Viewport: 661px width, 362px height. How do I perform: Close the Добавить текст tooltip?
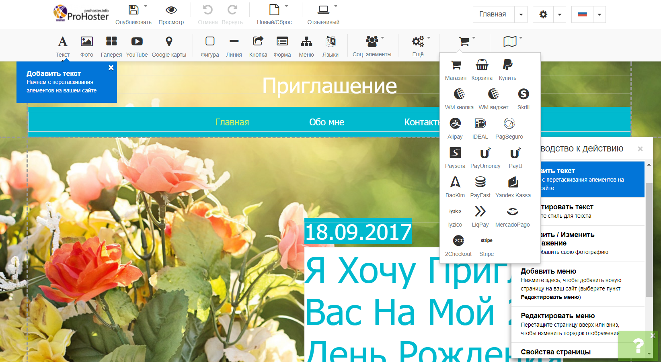pos(111,68)
